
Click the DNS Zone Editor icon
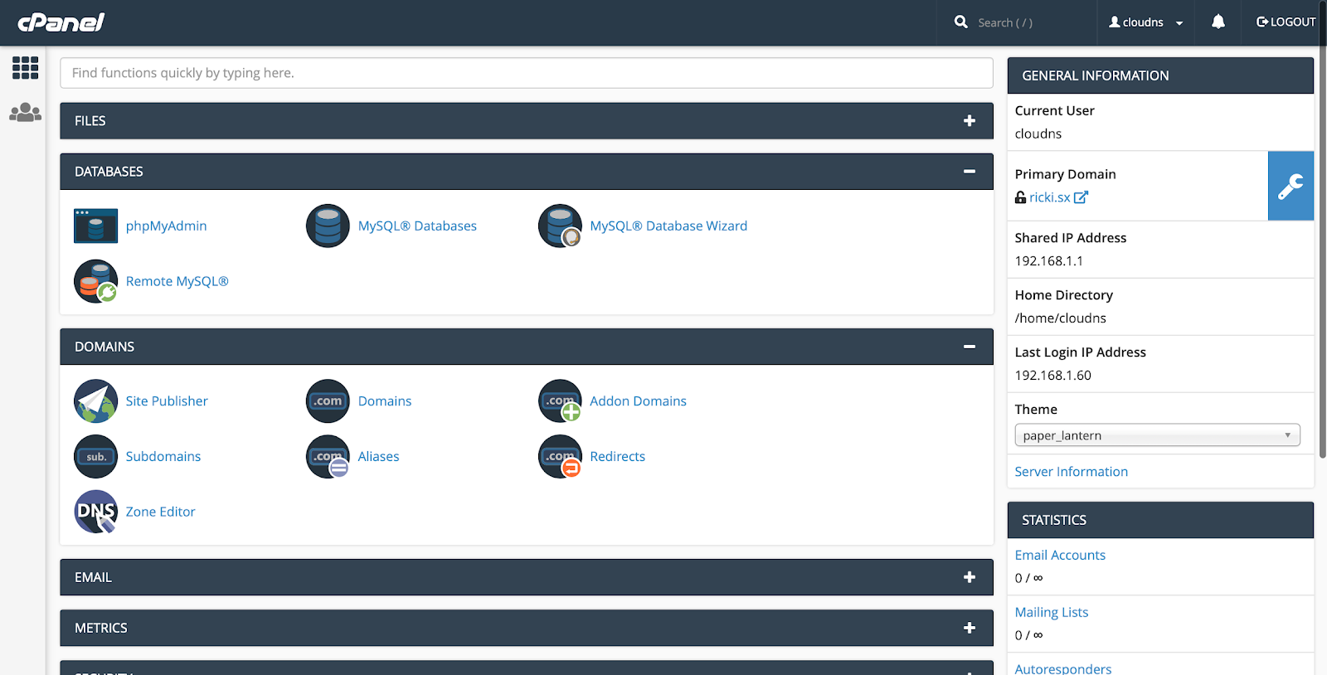tap(95, 512)
